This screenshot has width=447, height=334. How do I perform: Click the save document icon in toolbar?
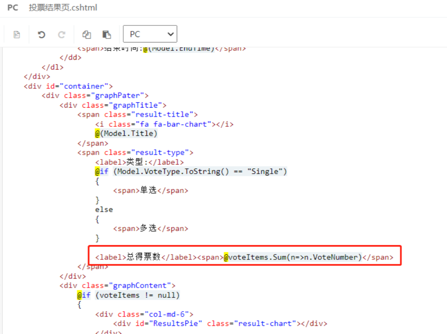point(17,34)
